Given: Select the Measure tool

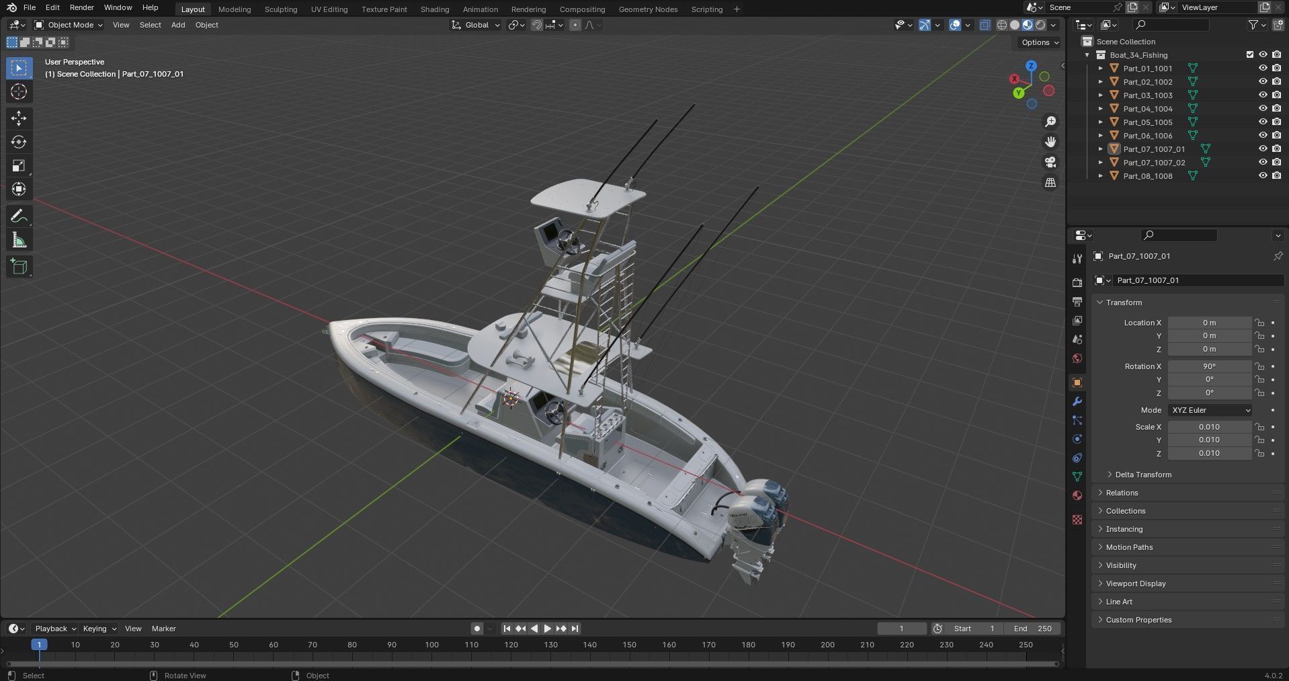Looking at the screenshot, I should [x=19, y=240].
